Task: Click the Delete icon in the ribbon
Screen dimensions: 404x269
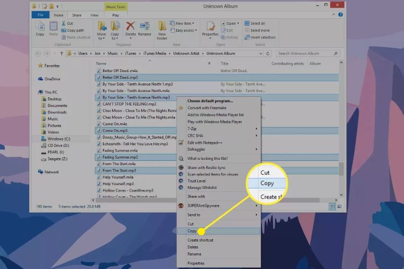Action: [x=130, y=27]
